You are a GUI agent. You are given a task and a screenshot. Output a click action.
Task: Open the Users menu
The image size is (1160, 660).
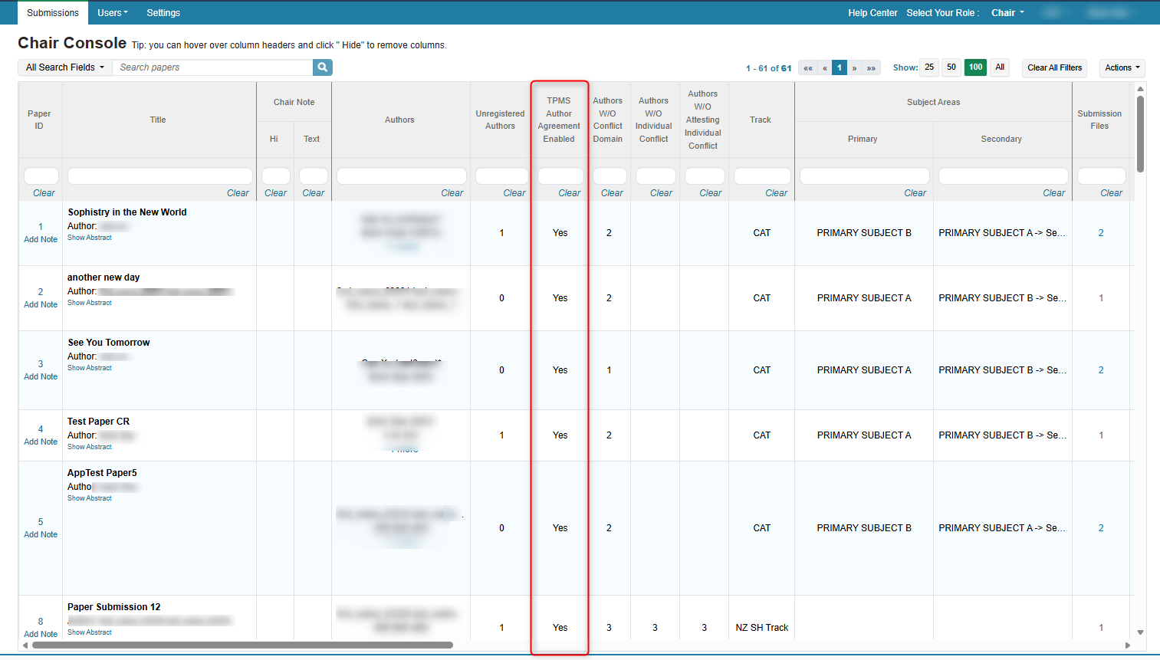(113, 13)
